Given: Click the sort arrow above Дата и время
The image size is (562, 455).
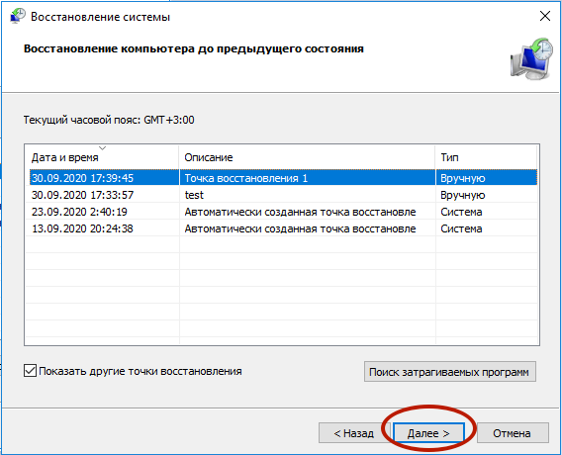Looking at the screenshot, I should (x=103, y=148).
